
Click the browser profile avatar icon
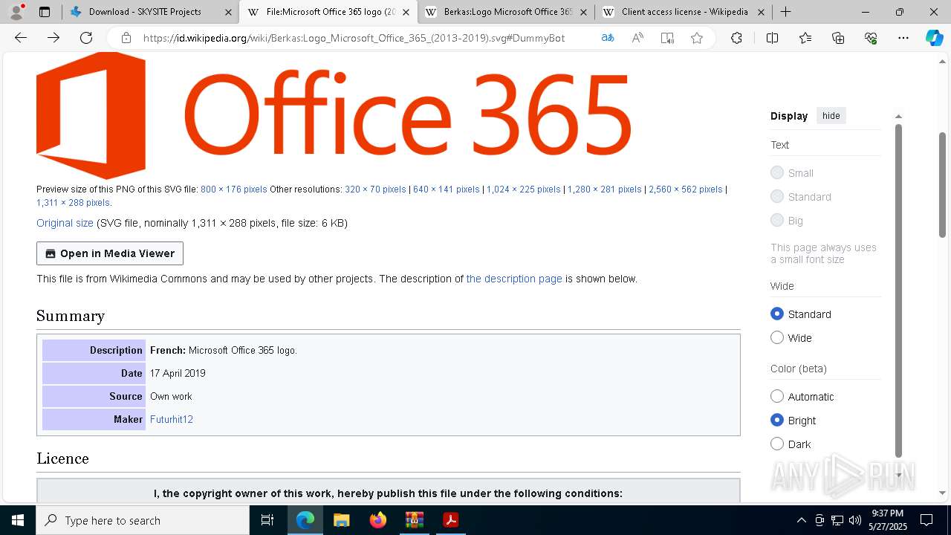coord(16,12)
